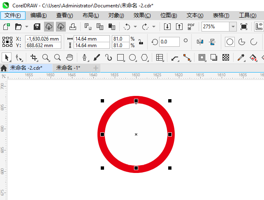264x200 pixels.
Task: Select the Ellipse tool
Action: pos(133,57)
